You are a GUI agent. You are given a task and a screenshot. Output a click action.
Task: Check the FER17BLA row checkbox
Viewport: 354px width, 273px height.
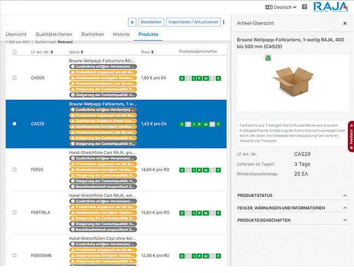[x=14, y=212]
